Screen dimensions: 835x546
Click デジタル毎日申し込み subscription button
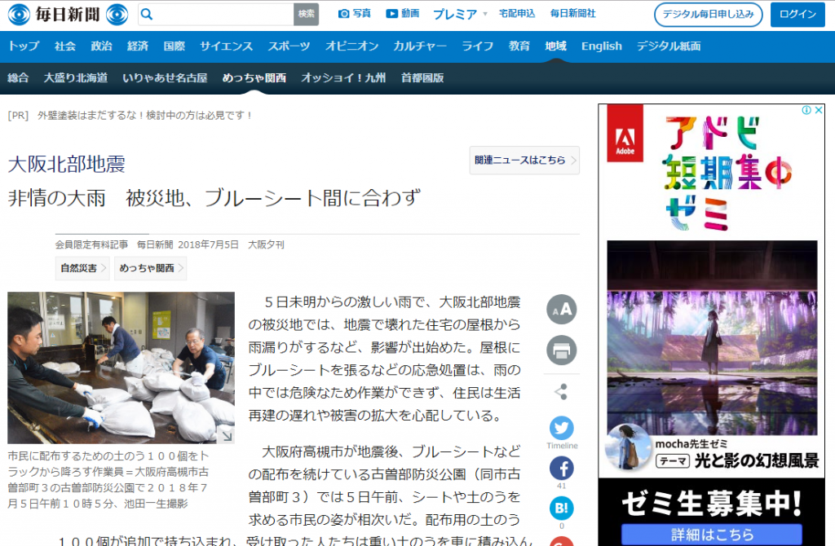pos(708,15)
